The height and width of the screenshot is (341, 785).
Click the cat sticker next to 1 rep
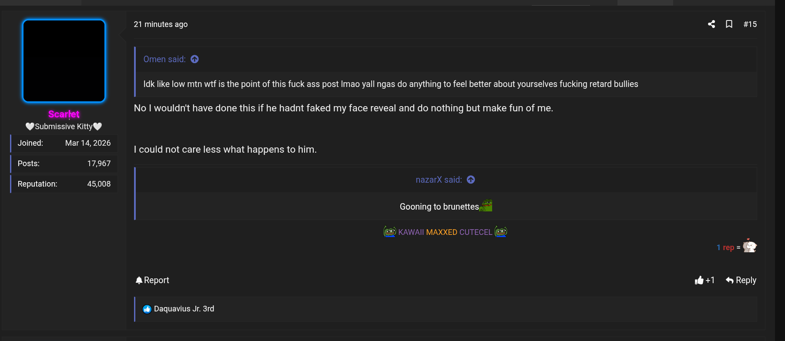[x=750, y=246]
